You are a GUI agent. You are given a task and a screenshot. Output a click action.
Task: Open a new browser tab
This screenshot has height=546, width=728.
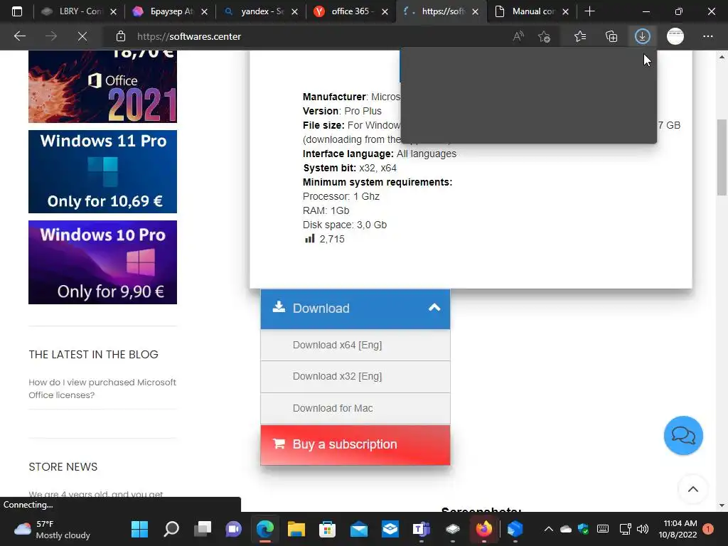click(x=589, y=11)
